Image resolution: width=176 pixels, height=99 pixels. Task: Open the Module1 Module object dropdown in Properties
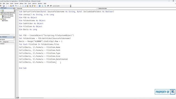(7, 40)
